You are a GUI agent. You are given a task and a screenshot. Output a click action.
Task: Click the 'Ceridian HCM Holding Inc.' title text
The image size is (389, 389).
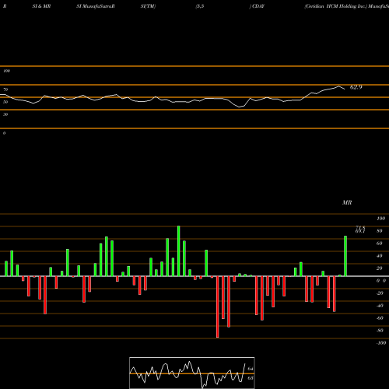[336, 6]
